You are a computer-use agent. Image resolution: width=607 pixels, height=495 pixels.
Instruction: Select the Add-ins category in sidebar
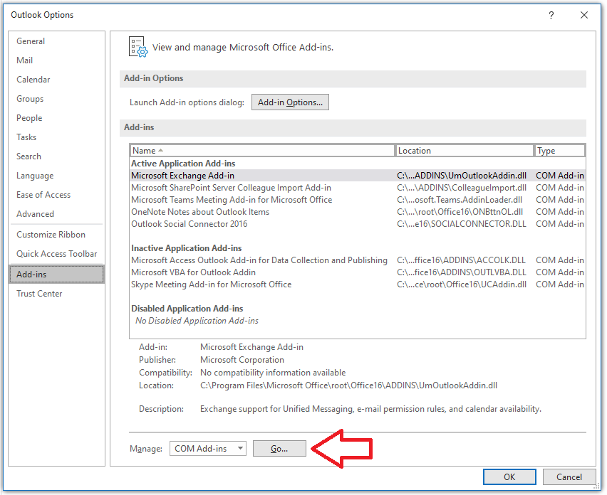pyautogui.click(x=56, y=275)
